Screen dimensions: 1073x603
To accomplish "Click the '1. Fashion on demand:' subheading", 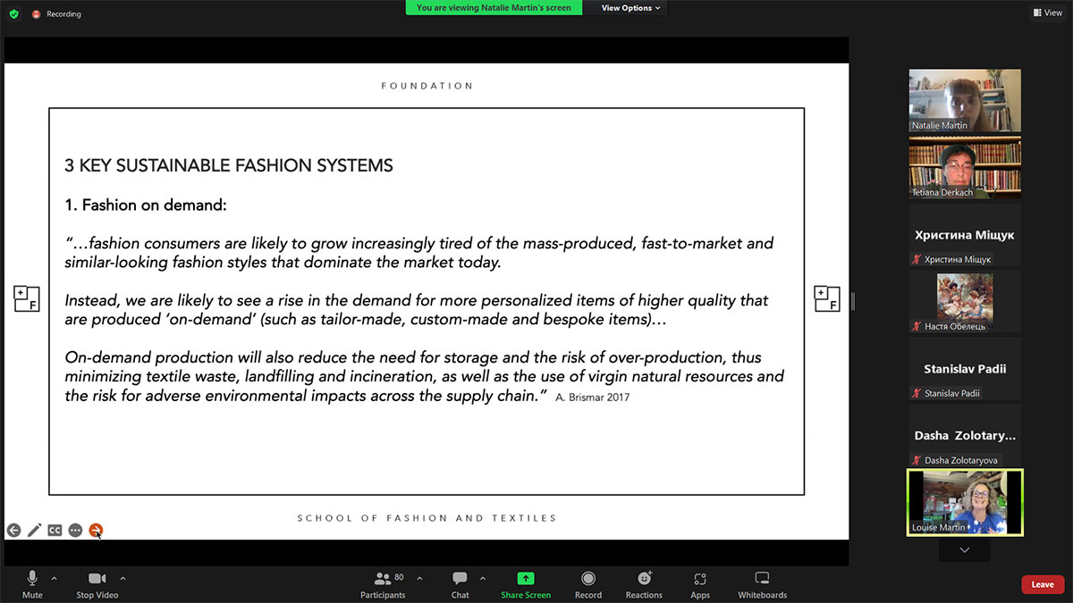I will [146, 205].
